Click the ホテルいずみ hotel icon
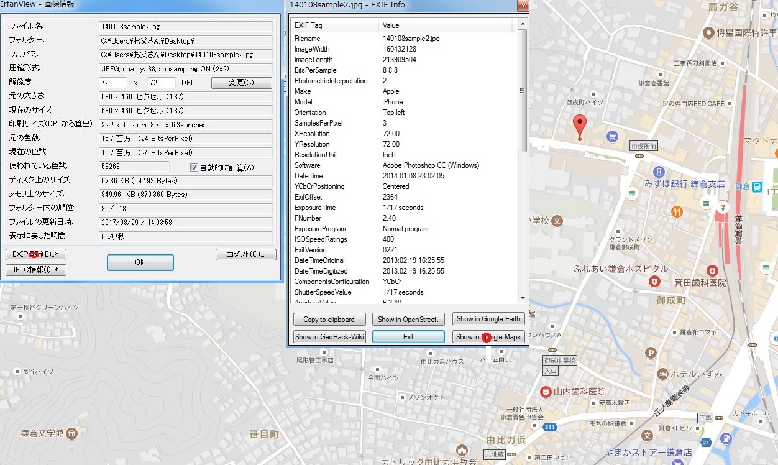The height and width of the screenshot is (465, 778). (x=662, y=374)
